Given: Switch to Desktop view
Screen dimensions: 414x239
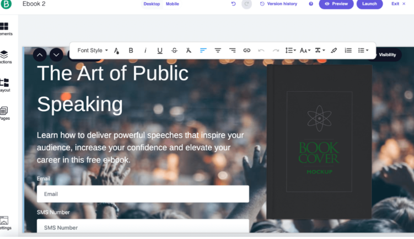Looking at the screenshot, I should [x=152, y=4].
